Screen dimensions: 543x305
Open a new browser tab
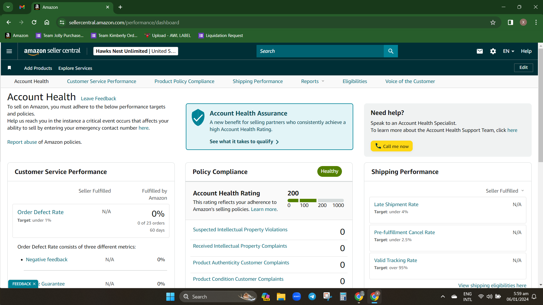click(120, 7)
